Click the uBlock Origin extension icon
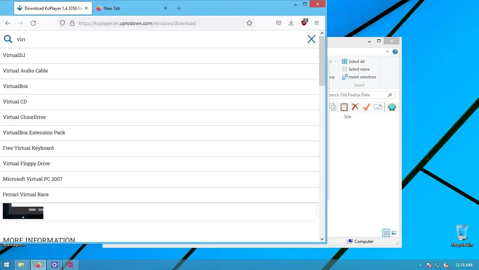 [304, 22]
